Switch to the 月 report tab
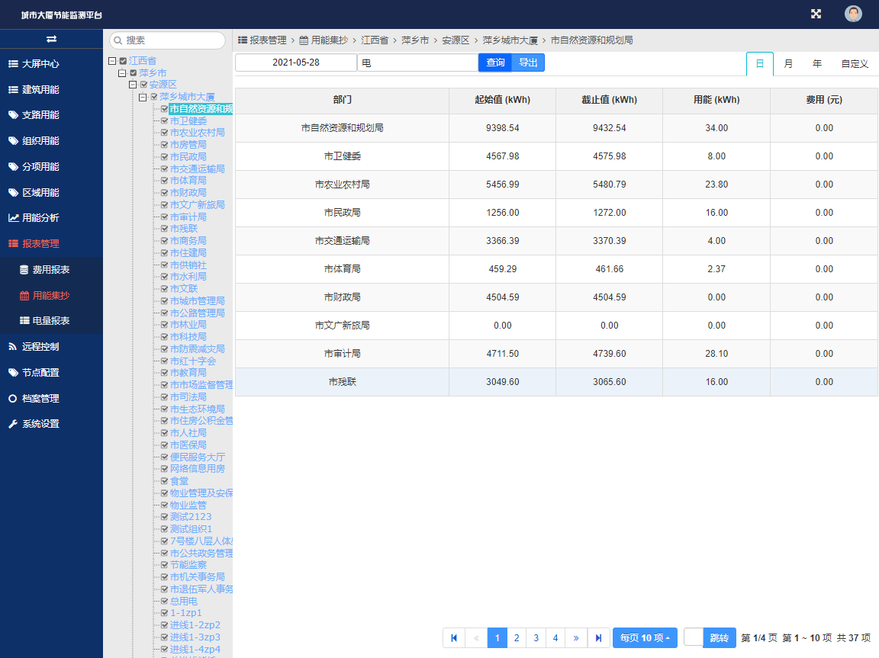Screen dimensions: 879x658 coord(788,64)
